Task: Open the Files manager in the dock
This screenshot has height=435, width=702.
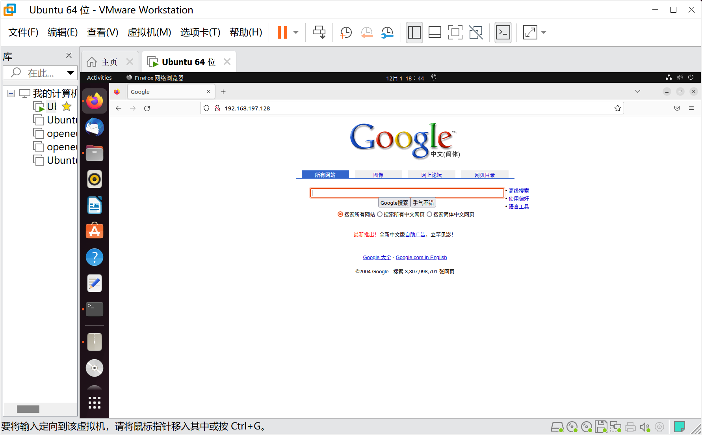Action: click(95, 153)
